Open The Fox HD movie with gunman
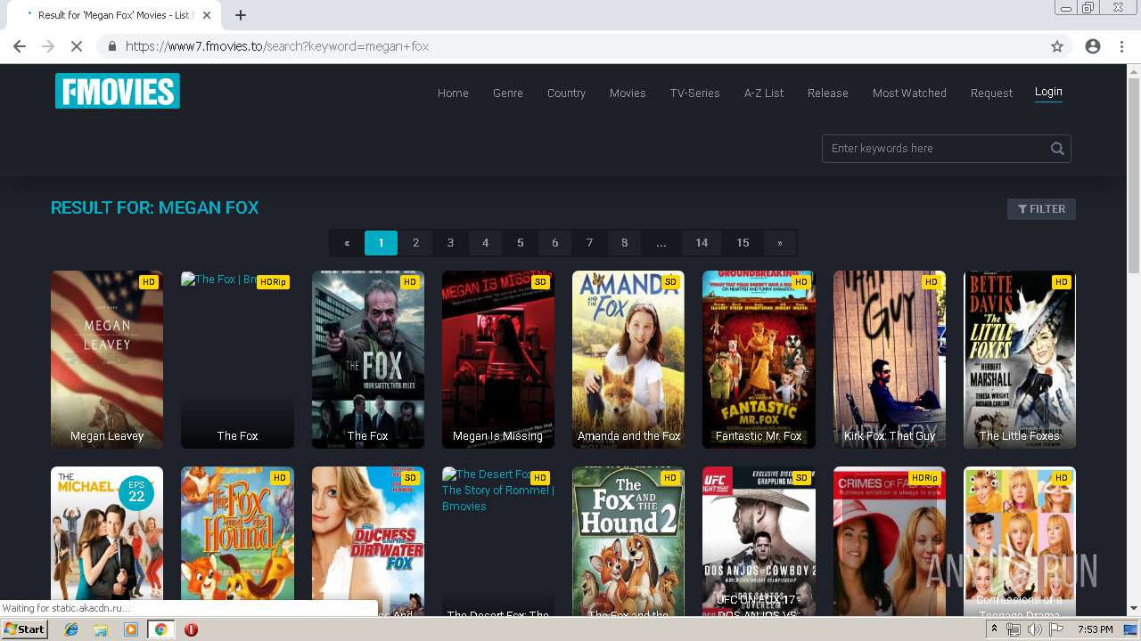Viewport: 1141px width, 641px height. [x=368, y=360]
